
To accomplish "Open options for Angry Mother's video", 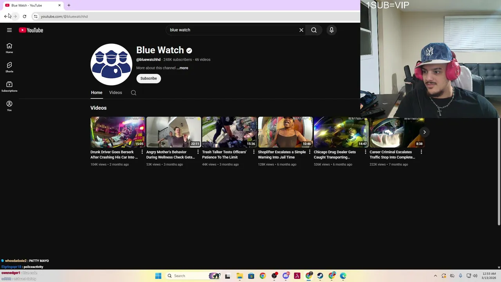I will click(198, 152).
